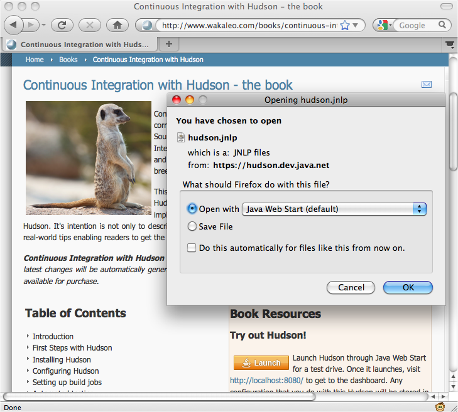Bookmark this page with the star icon

click(x=345, y=25)
